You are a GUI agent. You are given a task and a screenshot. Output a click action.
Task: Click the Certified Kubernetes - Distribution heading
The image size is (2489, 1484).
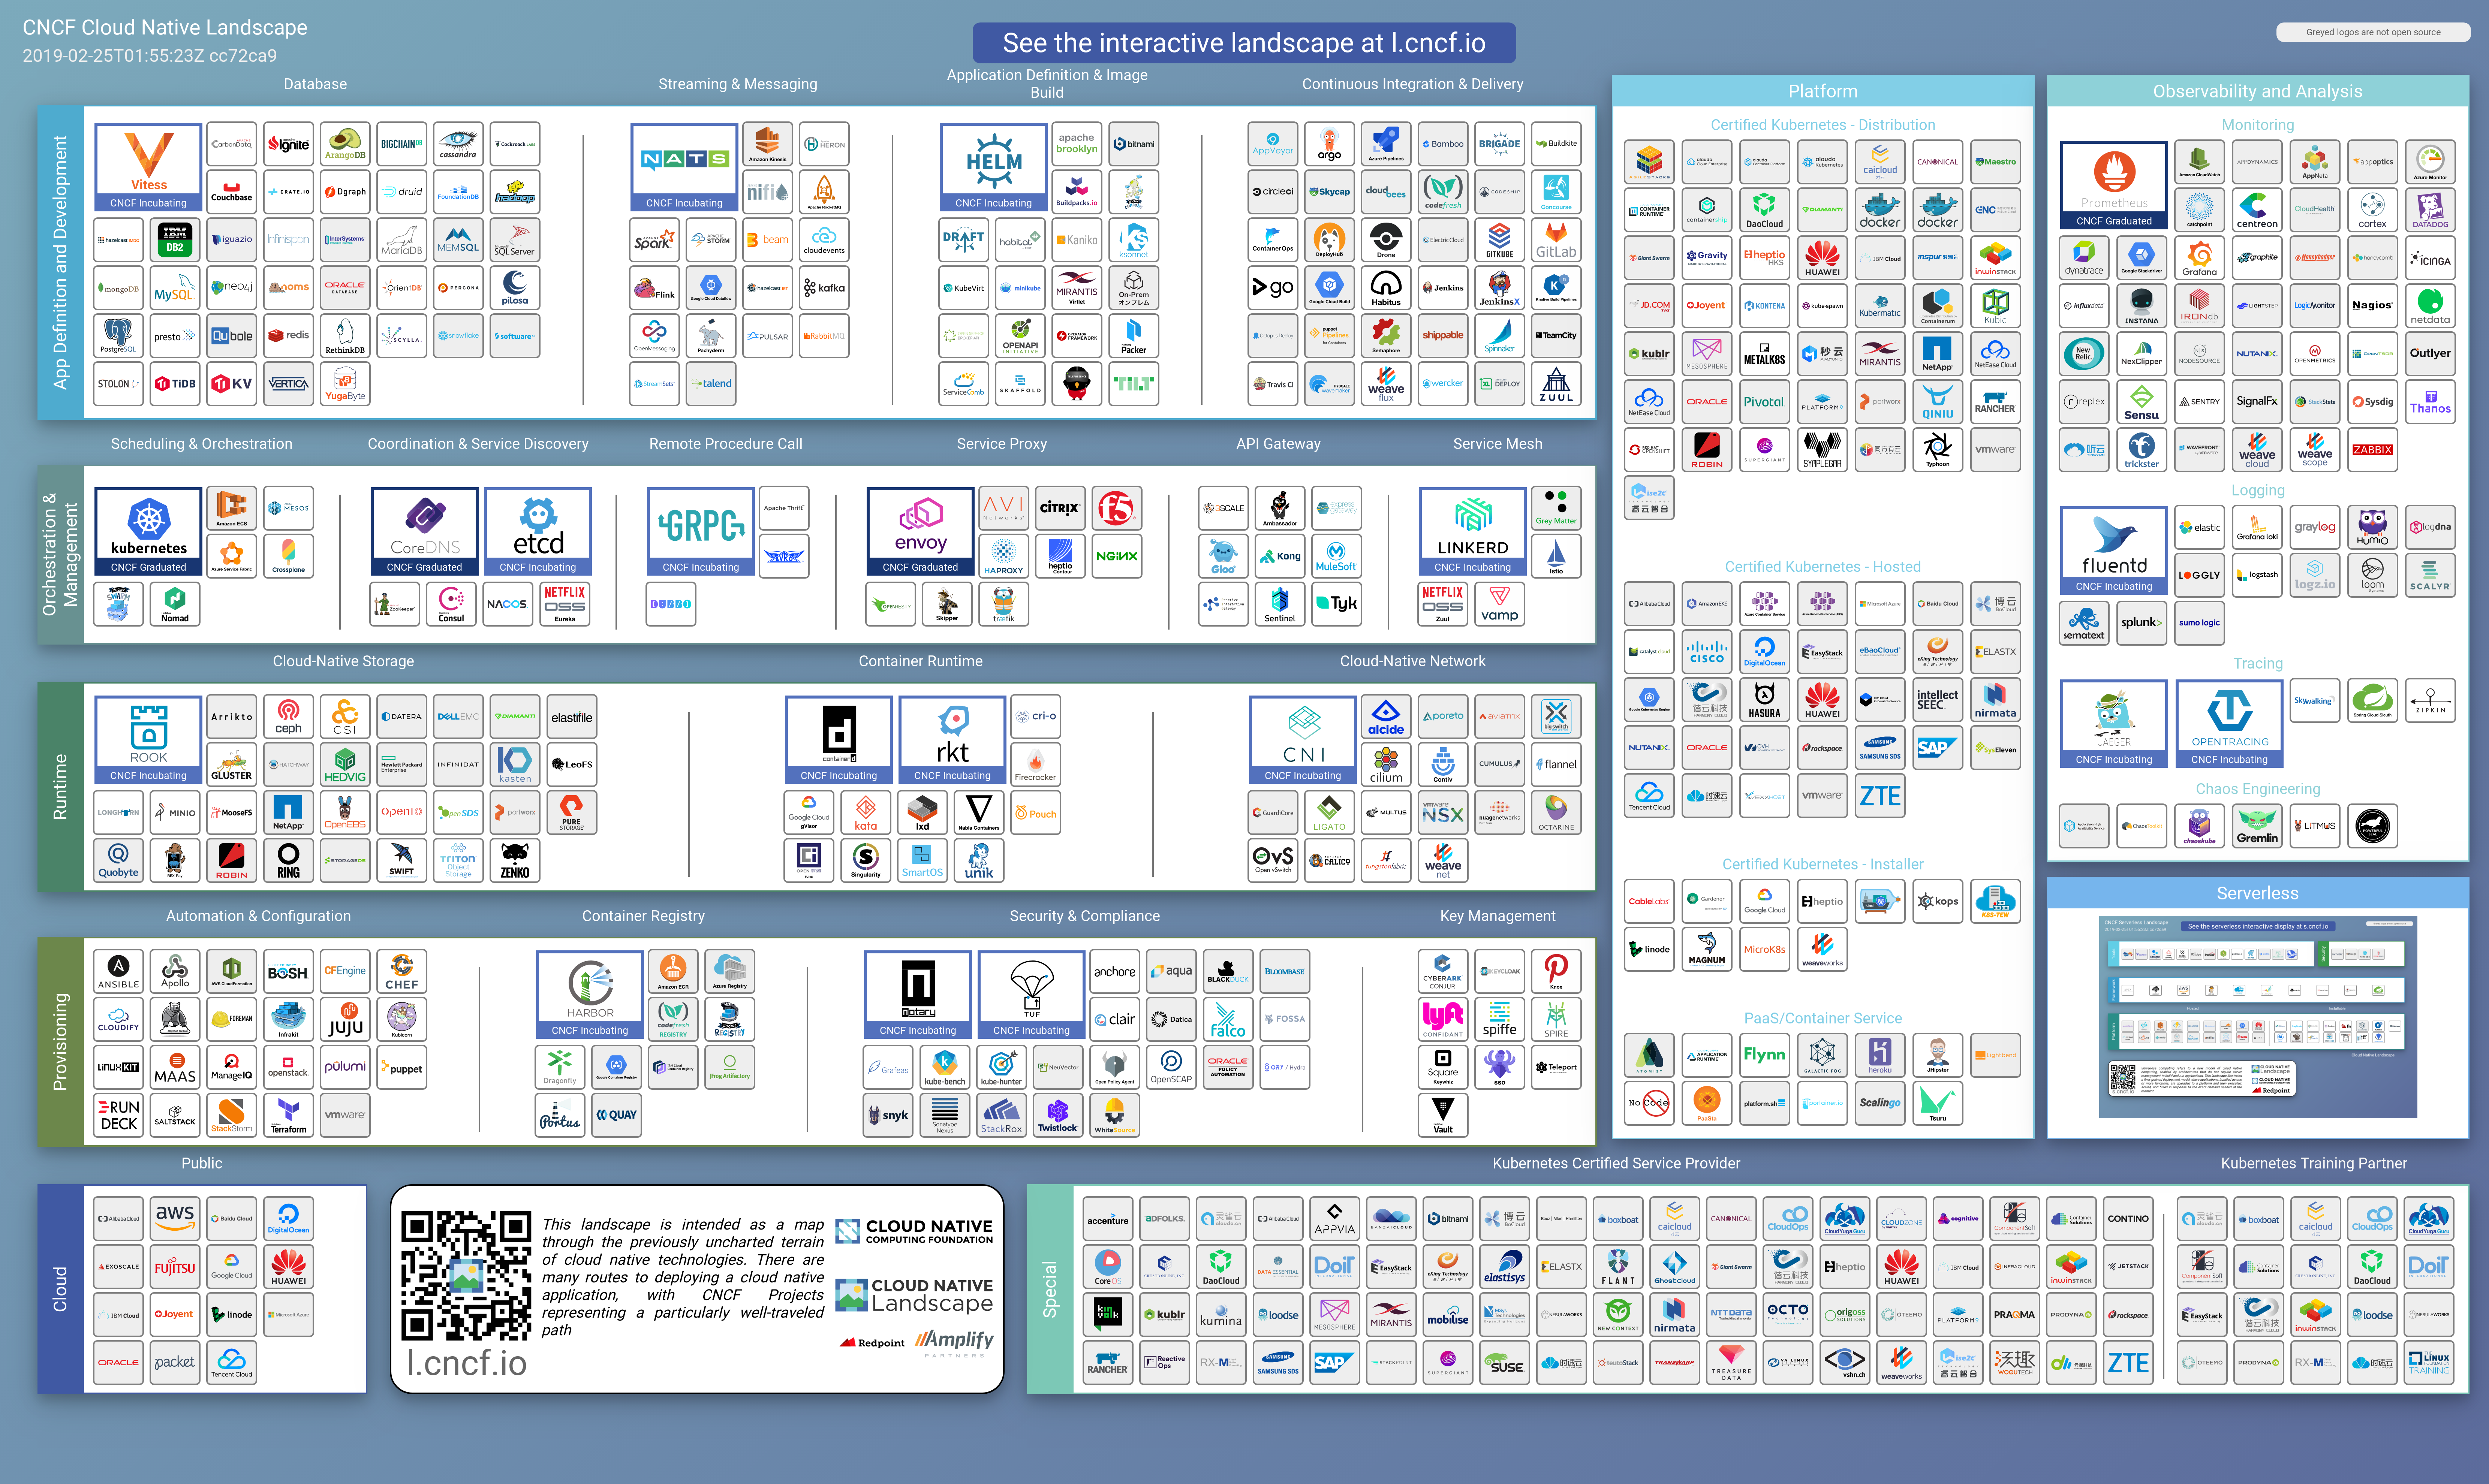1822,125
